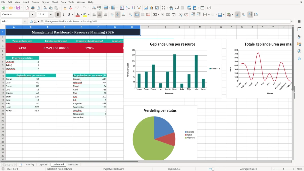Format cells as date
Image resolution: width=304 pixels, height=171 pixels.
click(x=174, y=15)
